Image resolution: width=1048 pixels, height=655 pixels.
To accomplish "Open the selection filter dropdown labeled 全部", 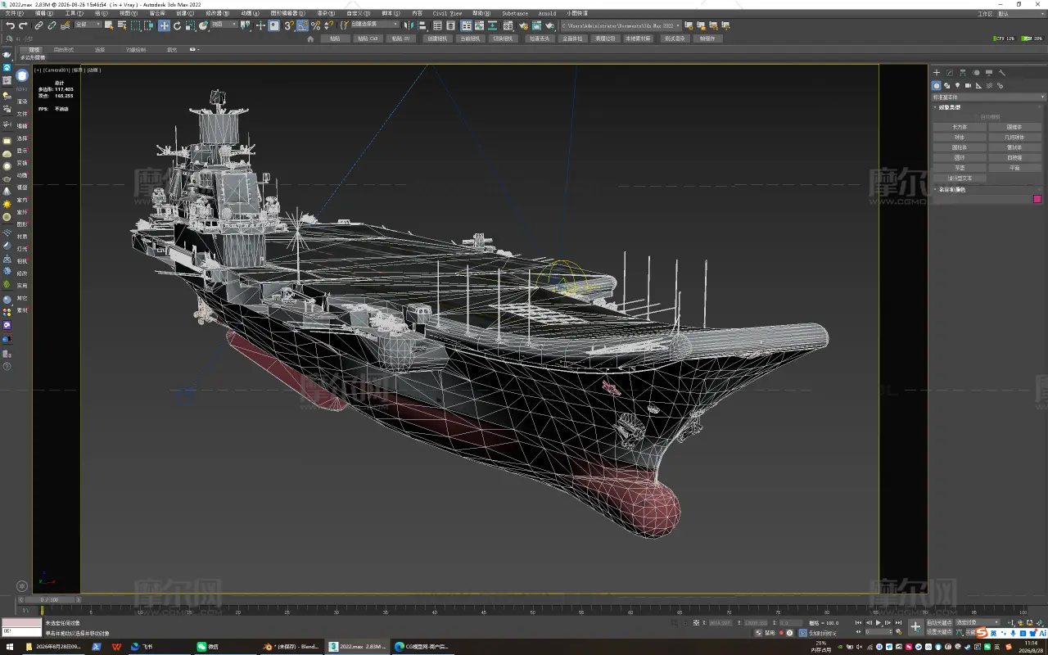I will [x=88, y=25].
